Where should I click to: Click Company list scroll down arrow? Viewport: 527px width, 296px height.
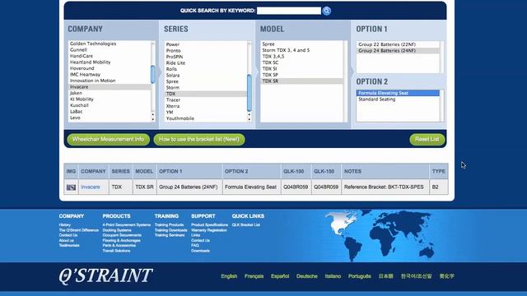(153, 119)
